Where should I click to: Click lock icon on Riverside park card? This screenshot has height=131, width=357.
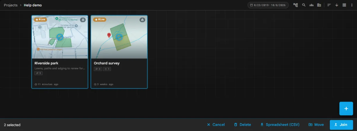(83, 20)
